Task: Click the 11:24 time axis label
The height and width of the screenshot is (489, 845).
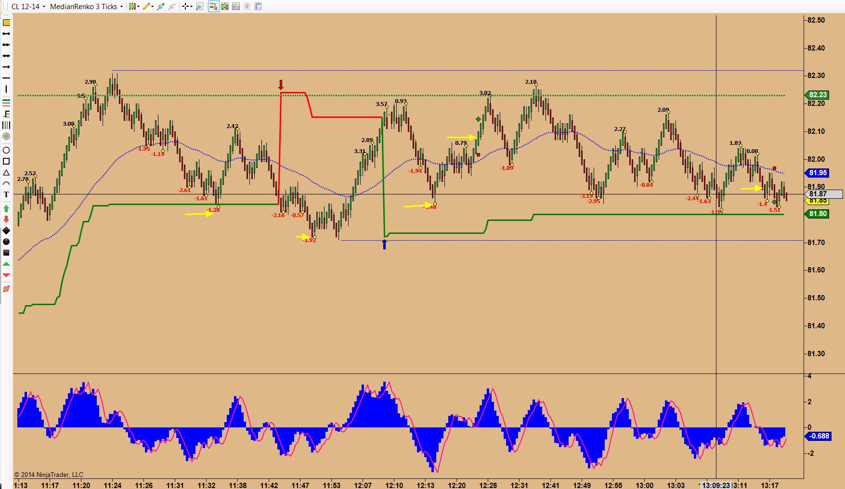Action: (x=113, y=485)
